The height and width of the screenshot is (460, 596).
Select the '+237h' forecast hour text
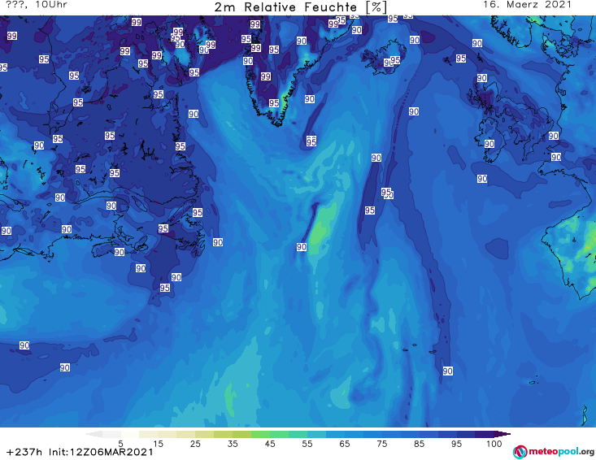pyautogui.click(x=24, y=452)
